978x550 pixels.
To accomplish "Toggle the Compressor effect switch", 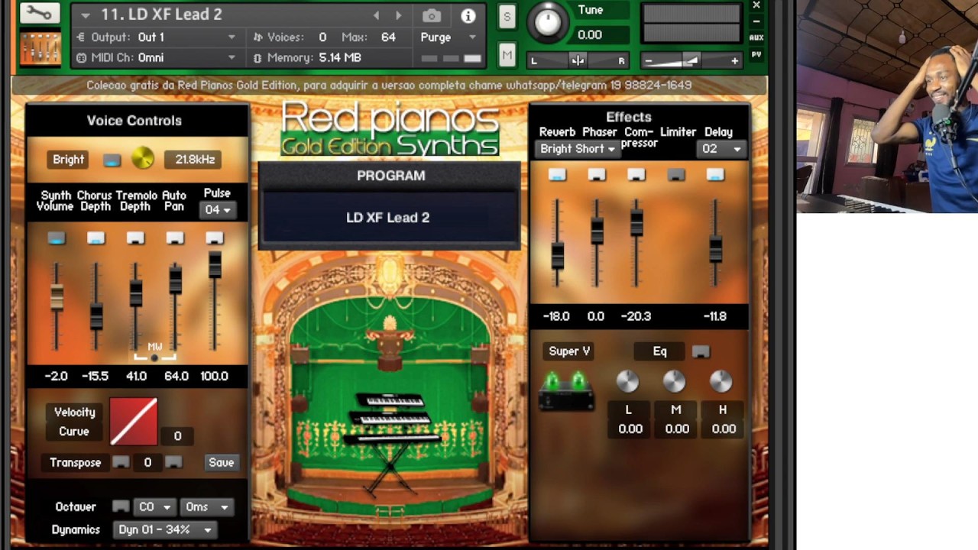I will point(636,176).
